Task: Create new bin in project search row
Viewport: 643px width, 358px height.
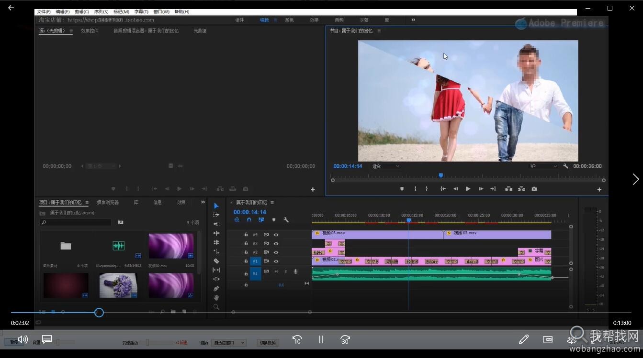Action: click(121, 222)
